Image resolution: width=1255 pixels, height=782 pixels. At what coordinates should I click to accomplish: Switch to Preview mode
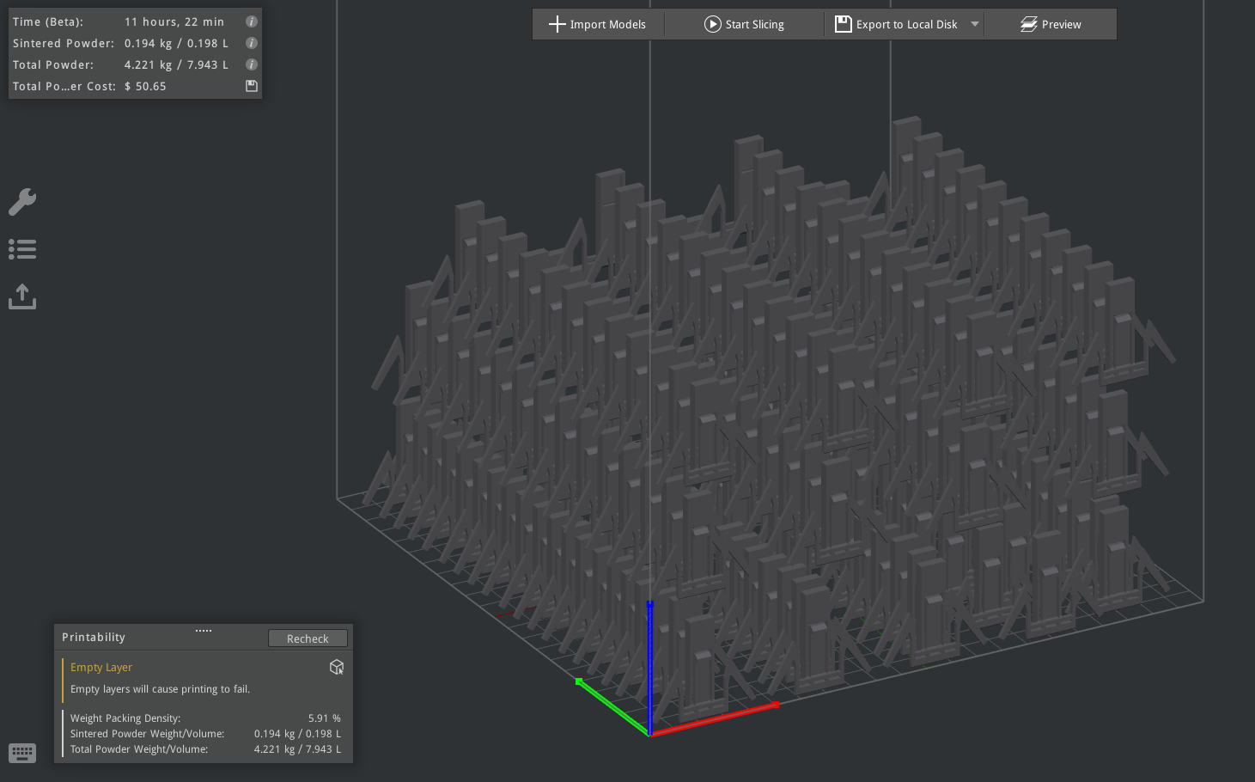point(1051,24)
